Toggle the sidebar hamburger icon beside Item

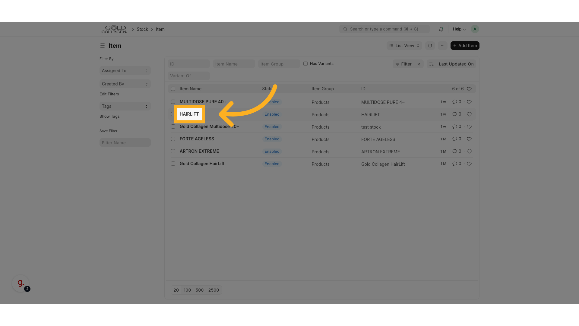pos(103,46)
